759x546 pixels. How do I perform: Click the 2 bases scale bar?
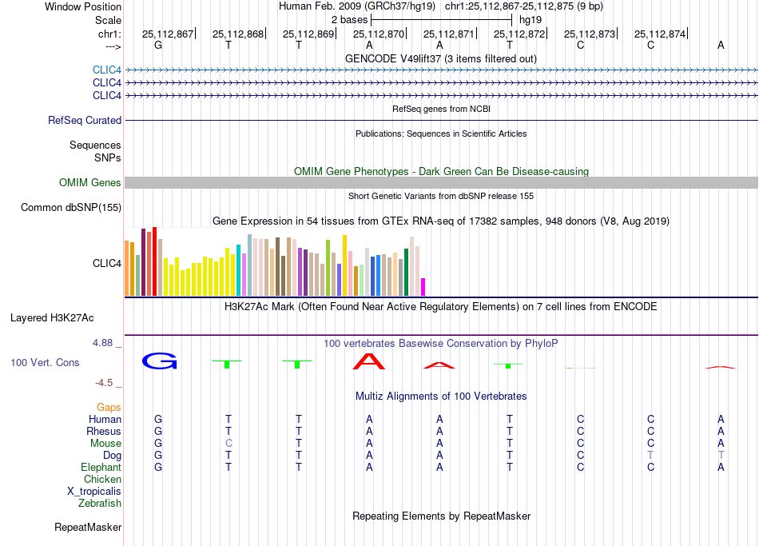tap(441, 20)
